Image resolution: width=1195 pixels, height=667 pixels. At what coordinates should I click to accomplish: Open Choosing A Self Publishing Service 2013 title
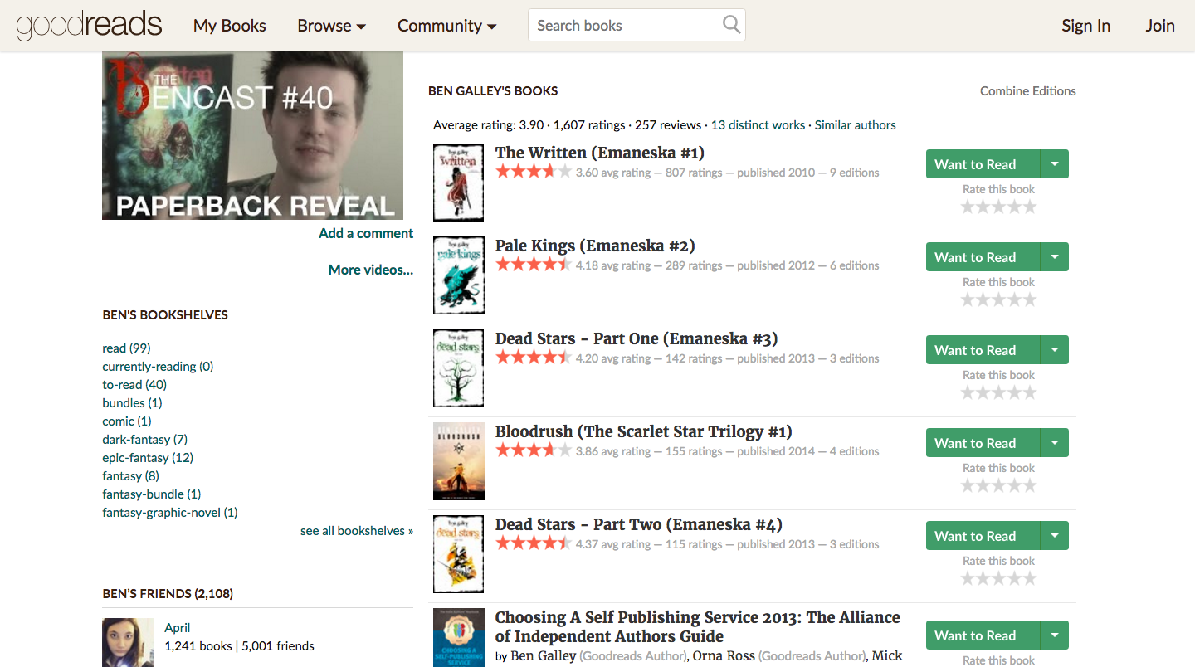698,627
